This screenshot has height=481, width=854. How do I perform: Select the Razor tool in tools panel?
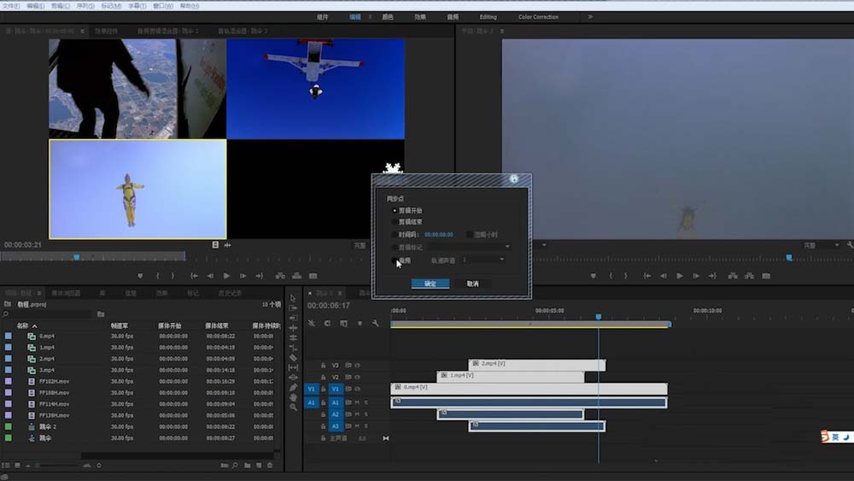coord(294,357)
